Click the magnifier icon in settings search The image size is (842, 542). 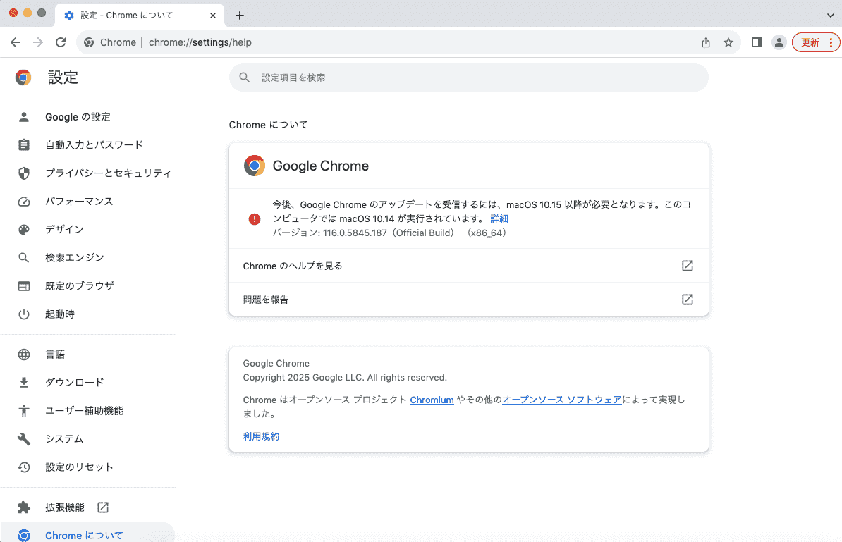244,78
